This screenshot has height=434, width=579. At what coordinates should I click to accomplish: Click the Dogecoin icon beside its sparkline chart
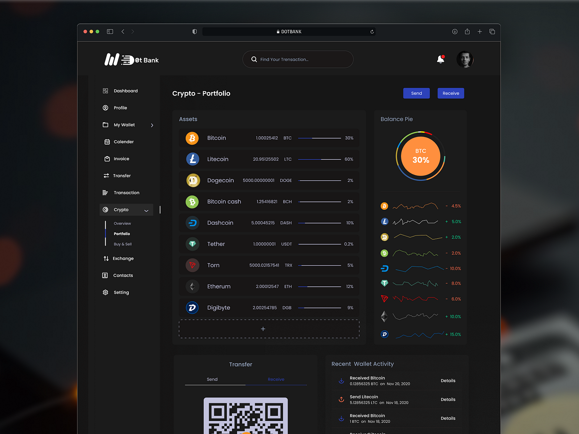[385, 237]
